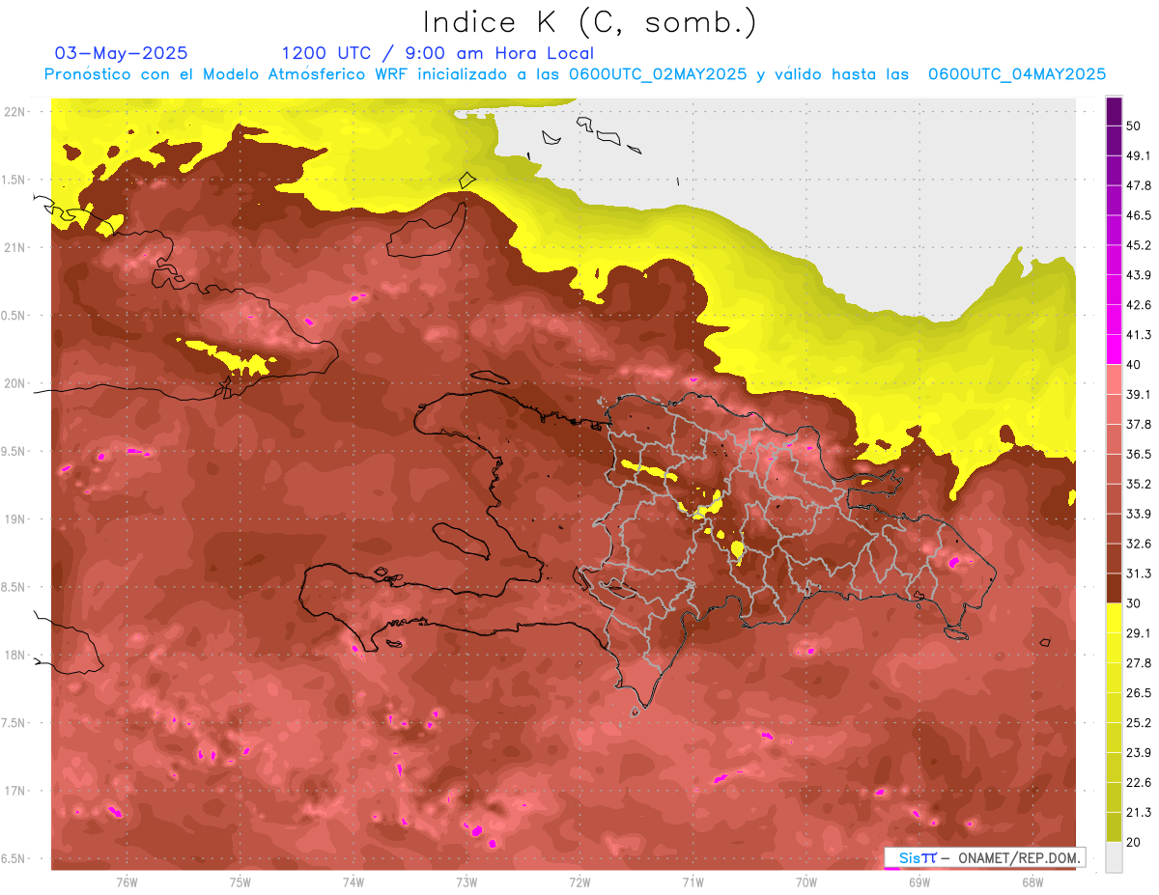The height and width of the screenshot is (895, 1159).
Task: Pick the magenta swatch between 40 and 41.3
Action: click(1115, 350)
